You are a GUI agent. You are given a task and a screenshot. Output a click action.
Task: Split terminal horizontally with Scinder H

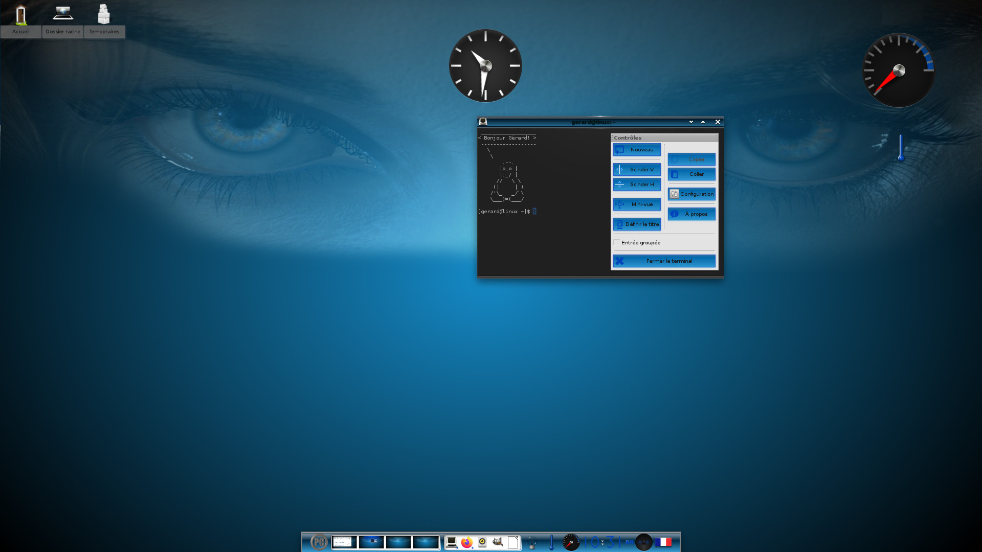(x=637, y=185)
